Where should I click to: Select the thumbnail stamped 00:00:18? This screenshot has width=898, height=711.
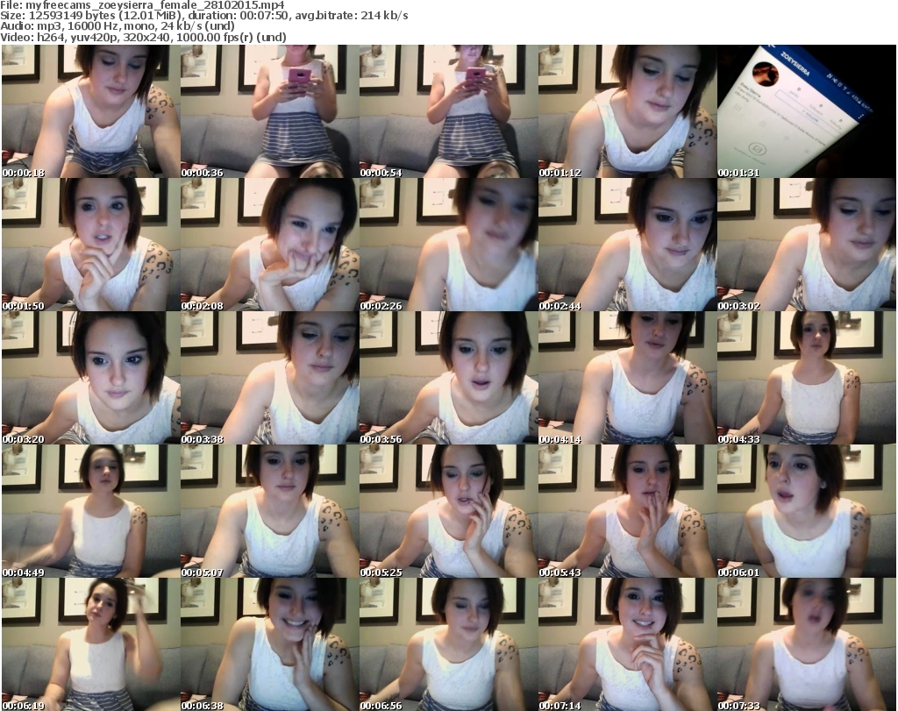point(91,111)
